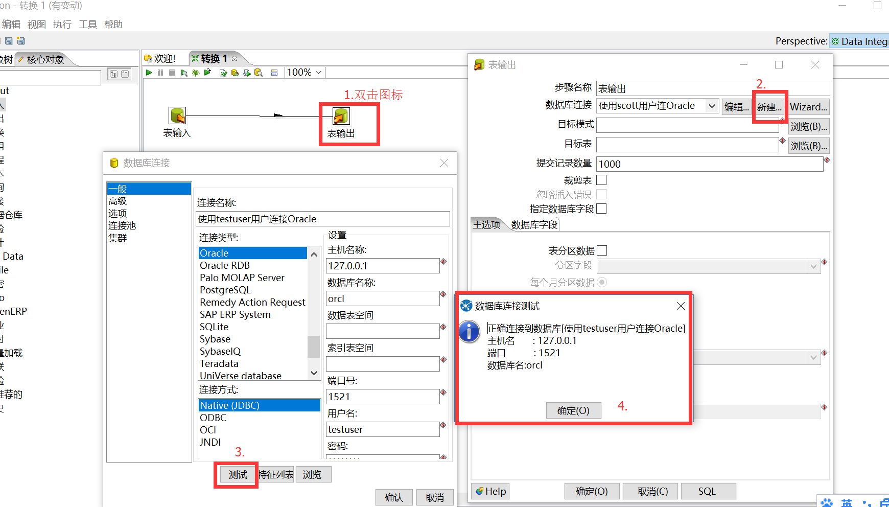
Task: Click the 目标表 input field
Action: (x=688, y=145)
